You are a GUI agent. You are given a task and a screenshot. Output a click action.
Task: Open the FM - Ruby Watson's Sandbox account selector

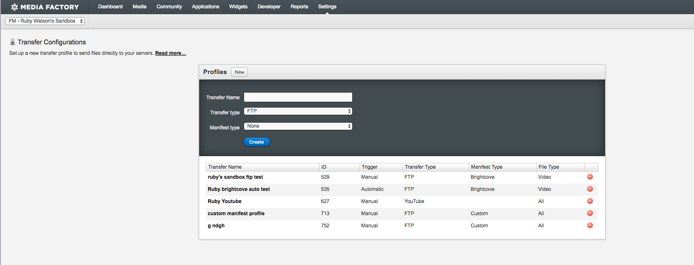pyautogui.click(x=45, y=21)
